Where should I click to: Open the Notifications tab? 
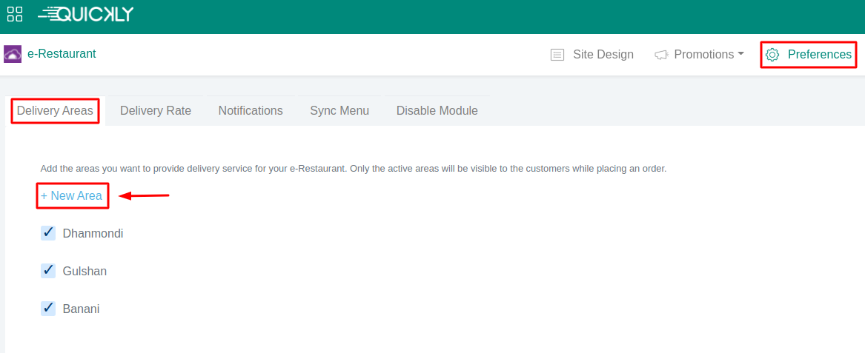[x=251, y=110]
